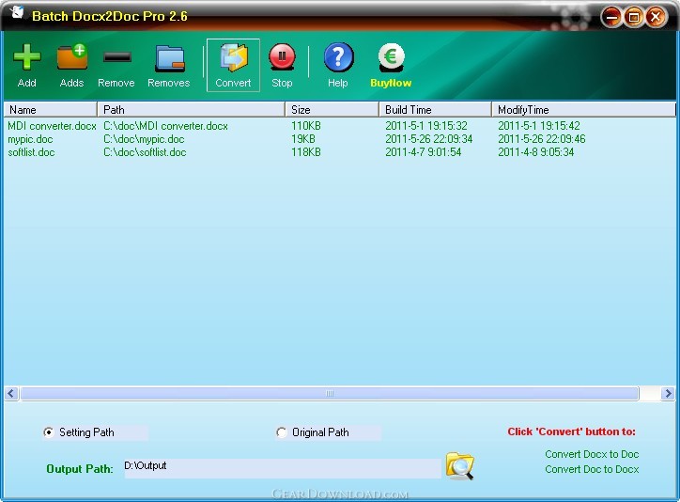Viewport: 680px width, 502px height.
Task: Browse output folder with magnifier folder icon
Action: [459, 466]
